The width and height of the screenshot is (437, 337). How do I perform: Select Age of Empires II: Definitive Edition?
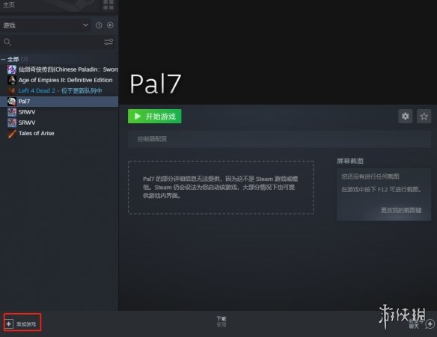coord(59,80)
